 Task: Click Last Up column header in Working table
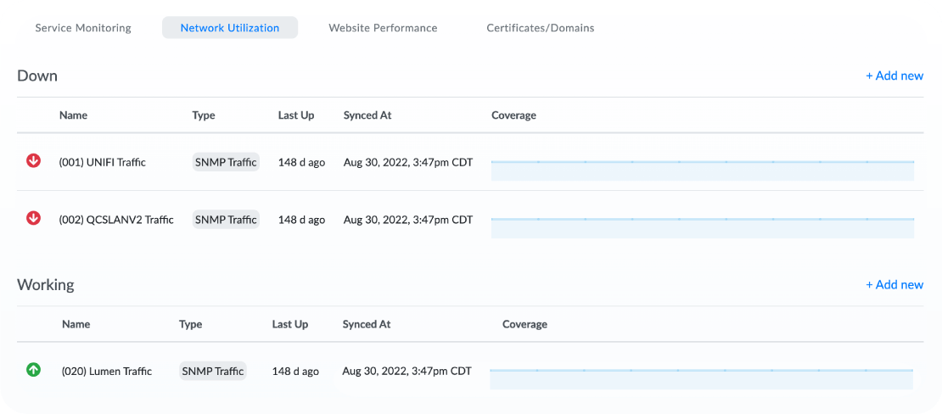[x=289, y=324]
